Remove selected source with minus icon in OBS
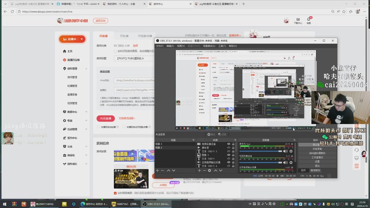Image resolution: width=370 pixels, height=208 pixels. coord(204,171)
